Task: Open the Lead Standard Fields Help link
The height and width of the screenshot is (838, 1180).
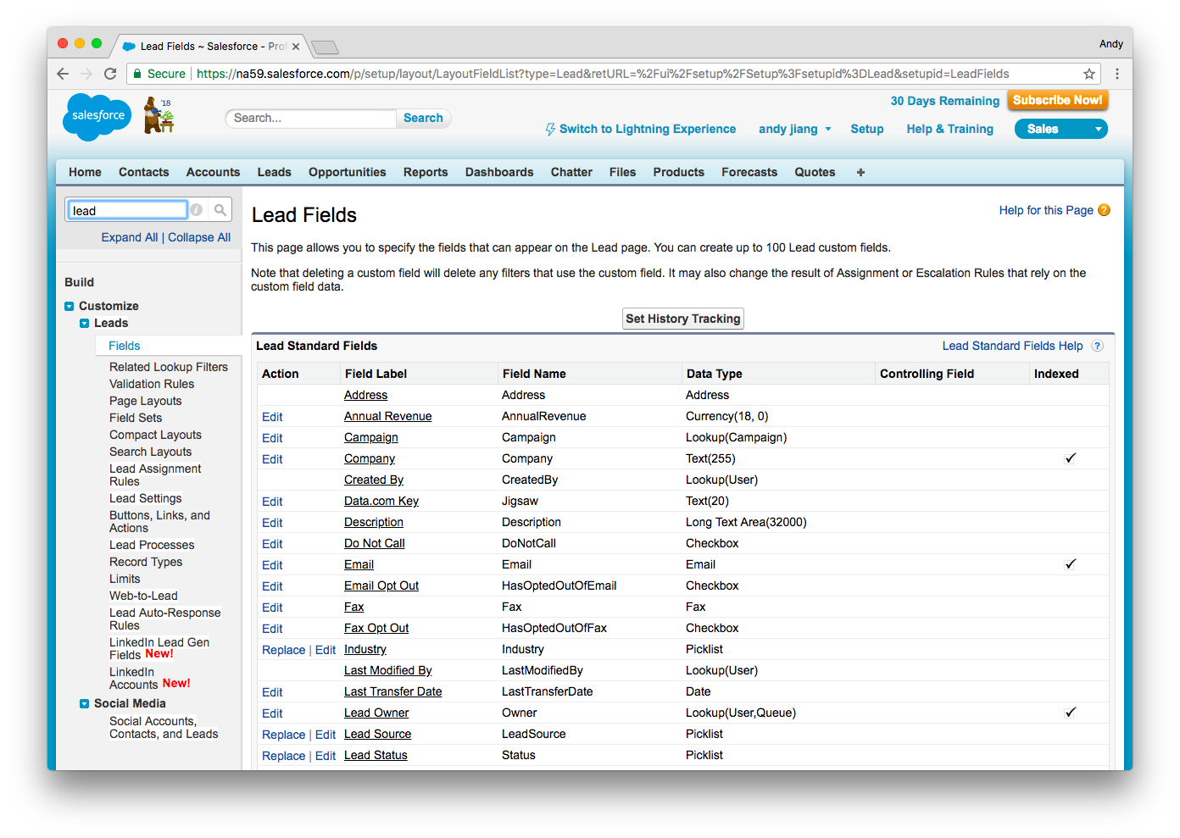Action: point(1012,346)
